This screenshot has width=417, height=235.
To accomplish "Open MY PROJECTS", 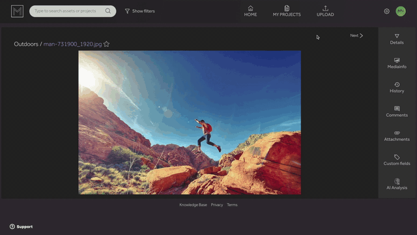I will pyautogui.click(x=287, y=11).
